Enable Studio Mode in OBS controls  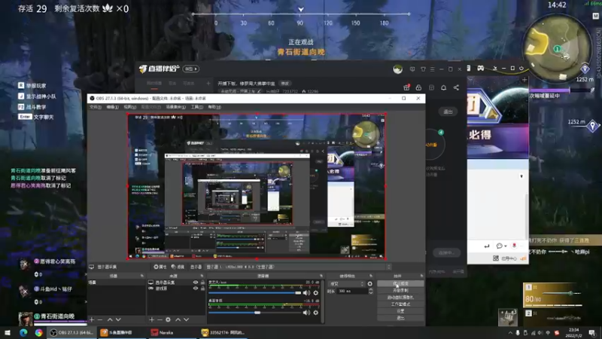click(x=400, y=304)
